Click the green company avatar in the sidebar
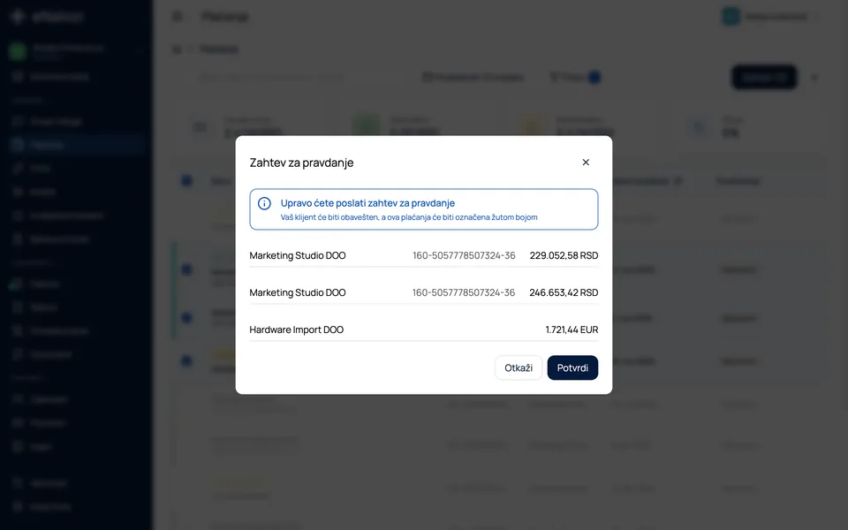 click(18, 51)
